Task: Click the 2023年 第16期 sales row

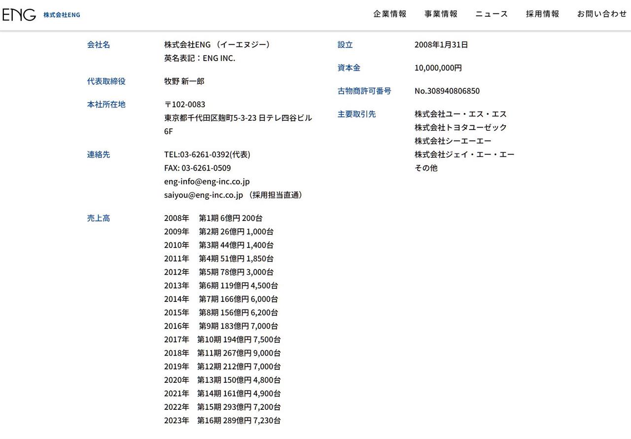Action: click(222, 420)
